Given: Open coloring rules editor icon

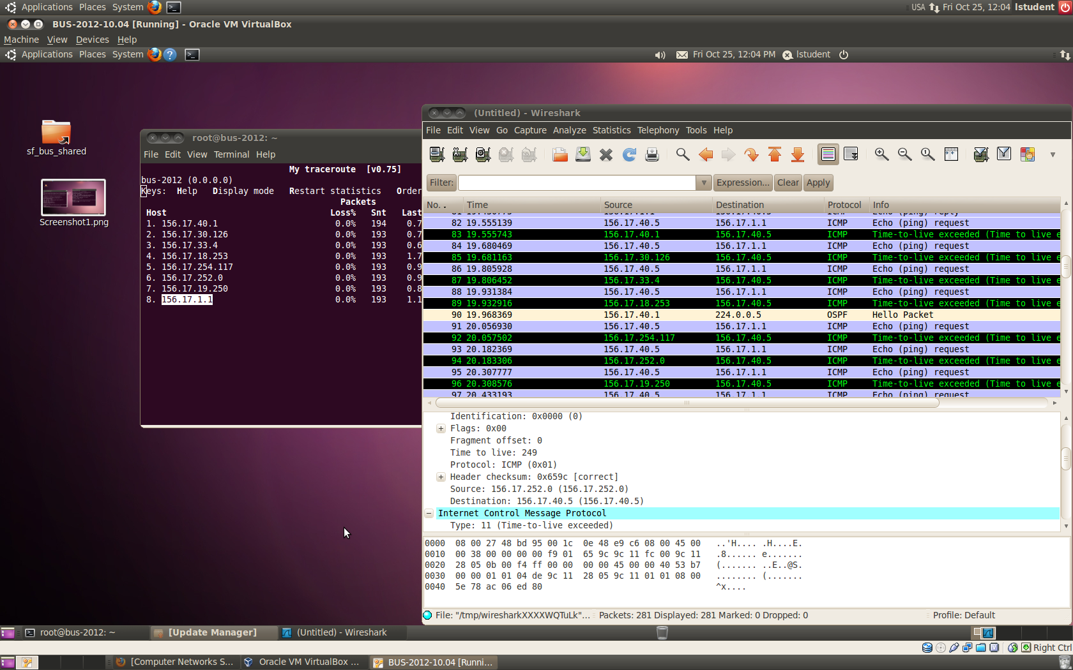Looking at the screenshot, I should tap(1027, 154).
